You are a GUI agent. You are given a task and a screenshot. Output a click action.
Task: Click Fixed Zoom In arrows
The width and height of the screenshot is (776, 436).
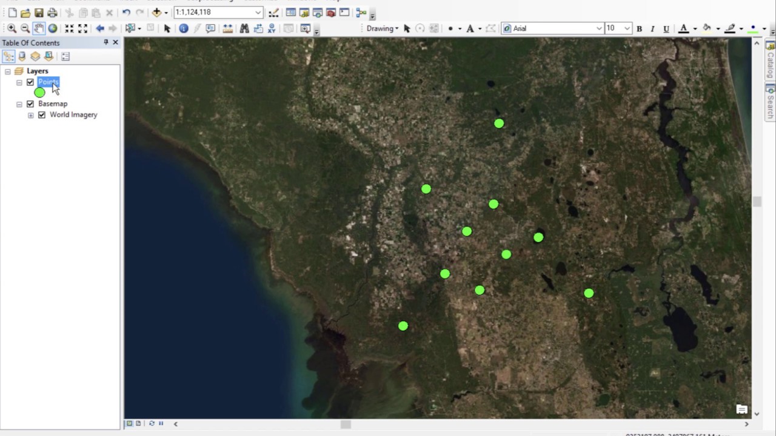69,28
